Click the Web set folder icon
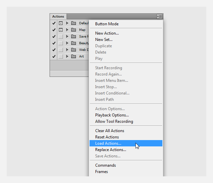Viewport: 213px width, 183px height. tap(74, 50)
